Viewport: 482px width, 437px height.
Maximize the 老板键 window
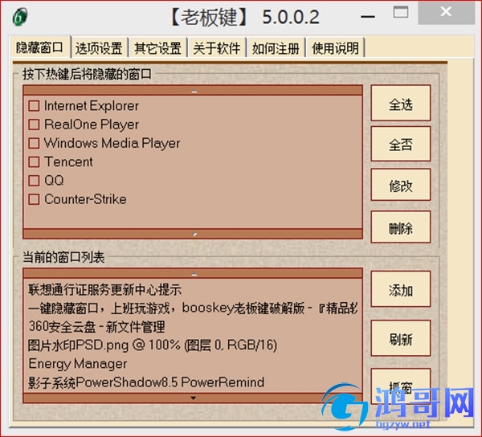401,12
